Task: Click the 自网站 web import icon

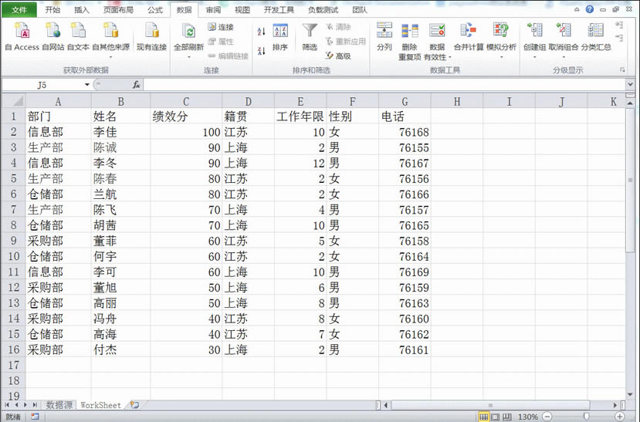Action: 53,37
